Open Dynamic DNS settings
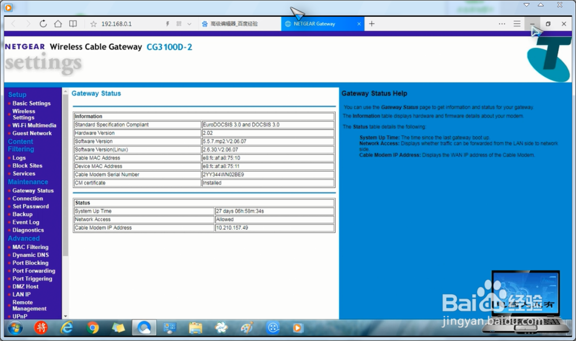 point(31,255)
